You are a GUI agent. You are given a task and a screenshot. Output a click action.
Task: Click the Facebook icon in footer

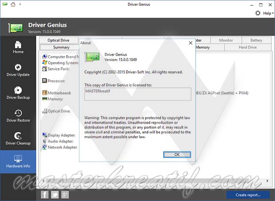[x=44, y=195]
